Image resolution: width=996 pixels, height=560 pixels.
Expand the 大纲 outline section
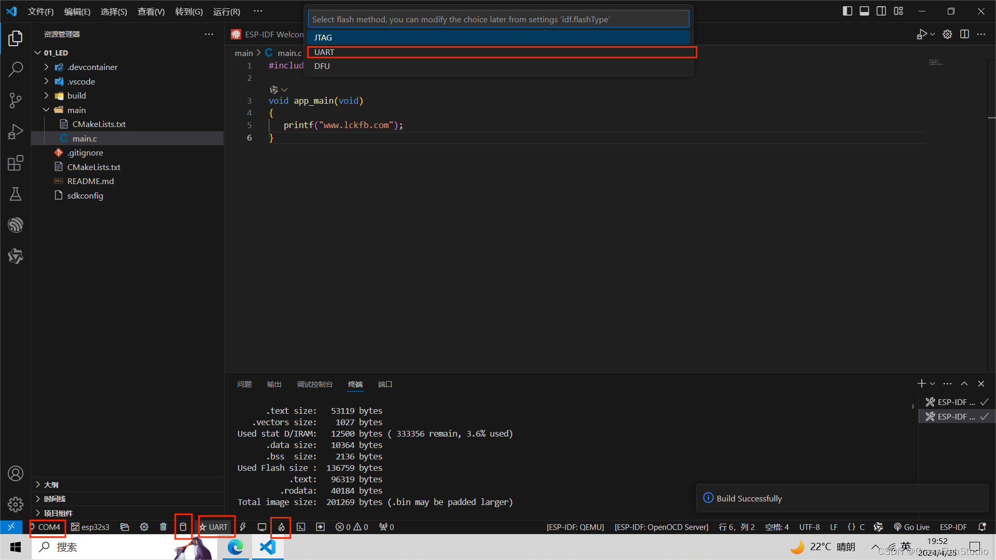coord(51,484)
